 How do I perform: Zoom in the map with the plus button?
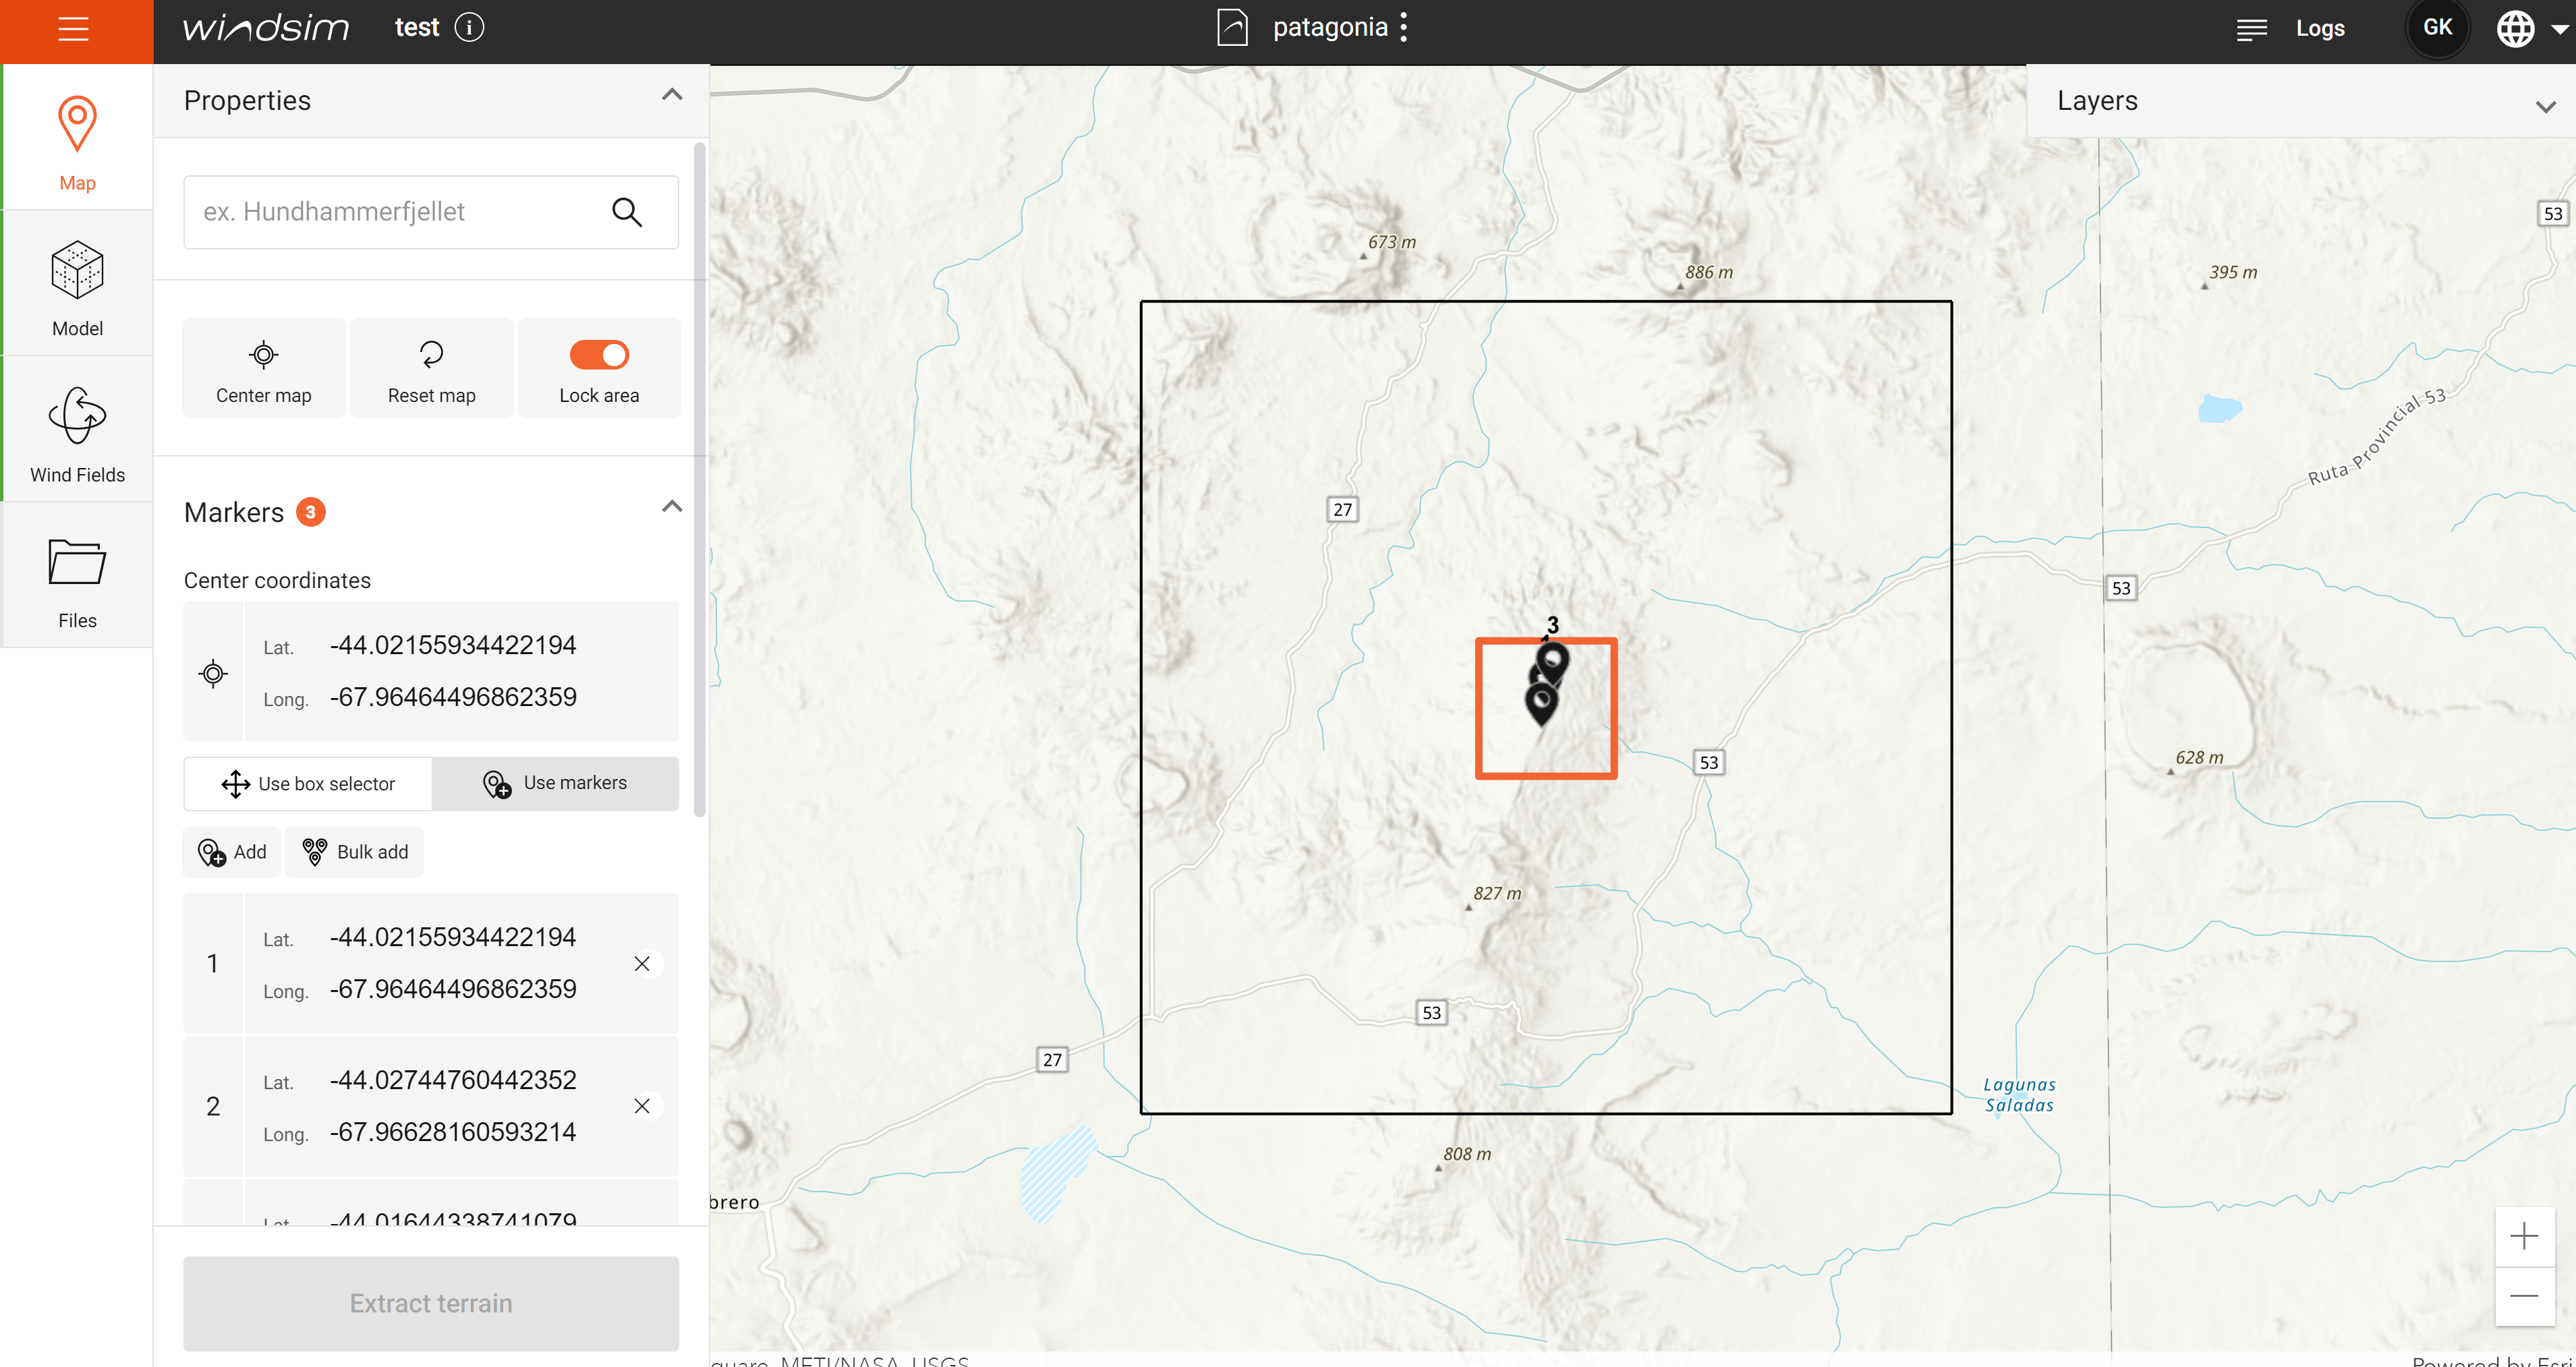pos(2523,1236)
